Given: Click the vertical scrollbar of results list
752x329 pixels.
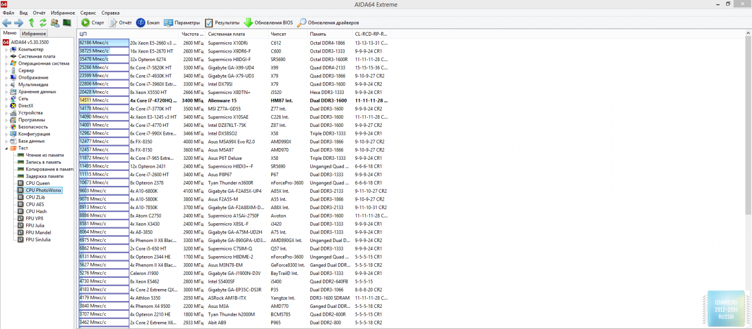Looking at the screenshot, I should tap(748, 141).
